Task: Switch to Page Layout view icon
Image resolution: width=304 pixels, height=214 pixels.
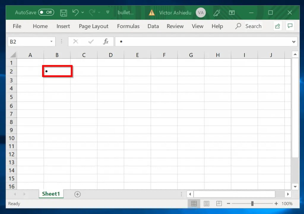Action: pyautogui.click(x=207, y=204)
